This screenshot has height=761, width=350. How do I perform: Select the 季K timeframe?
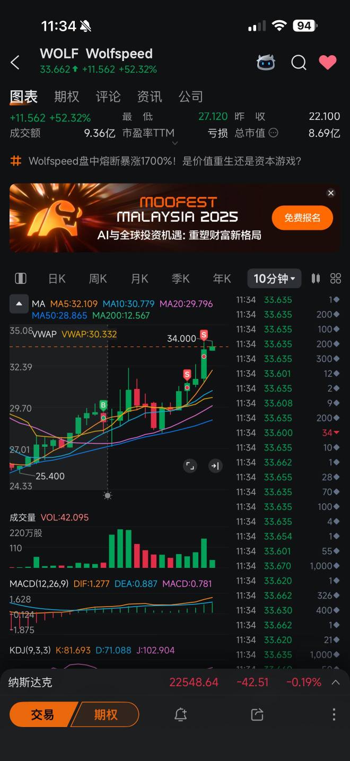181,279
